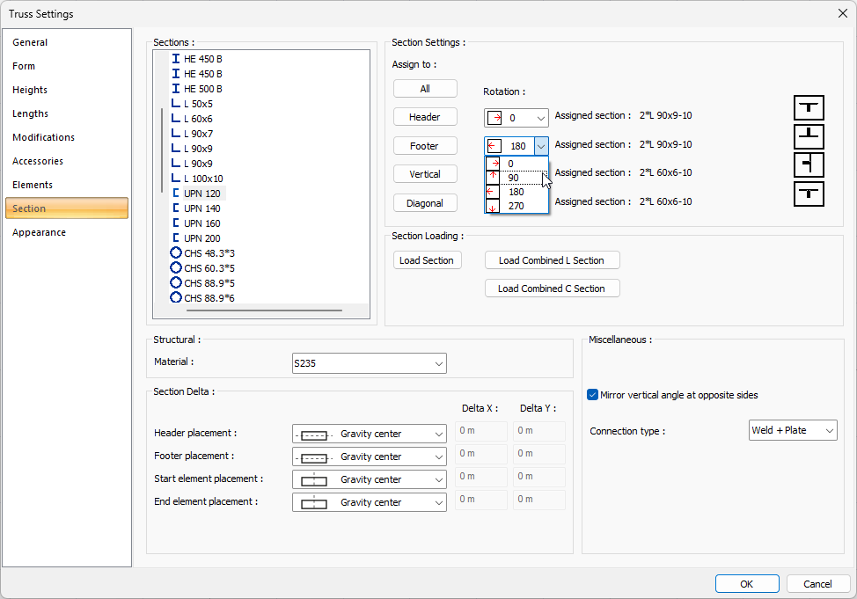
Task: Open the Header placement Gravity center dropdown
Action: click(x=369, y=434)
